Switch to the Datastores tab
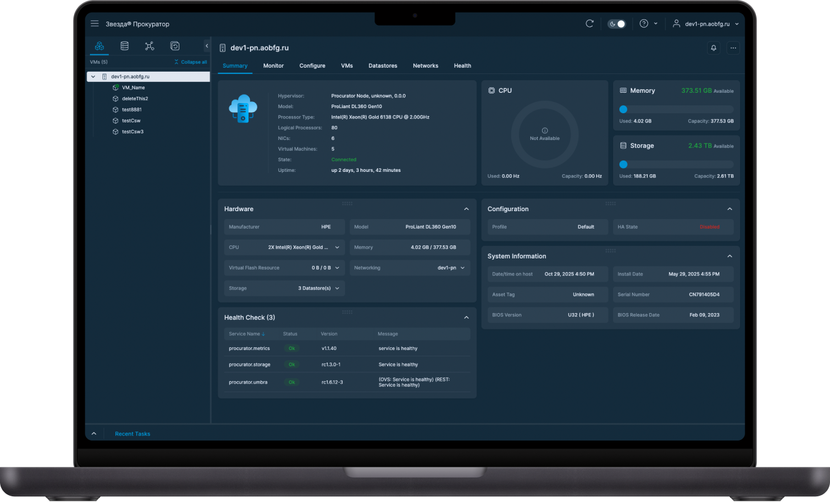This screenshot has height=502, width=830. pyautogui.click(x=383, y=65)
